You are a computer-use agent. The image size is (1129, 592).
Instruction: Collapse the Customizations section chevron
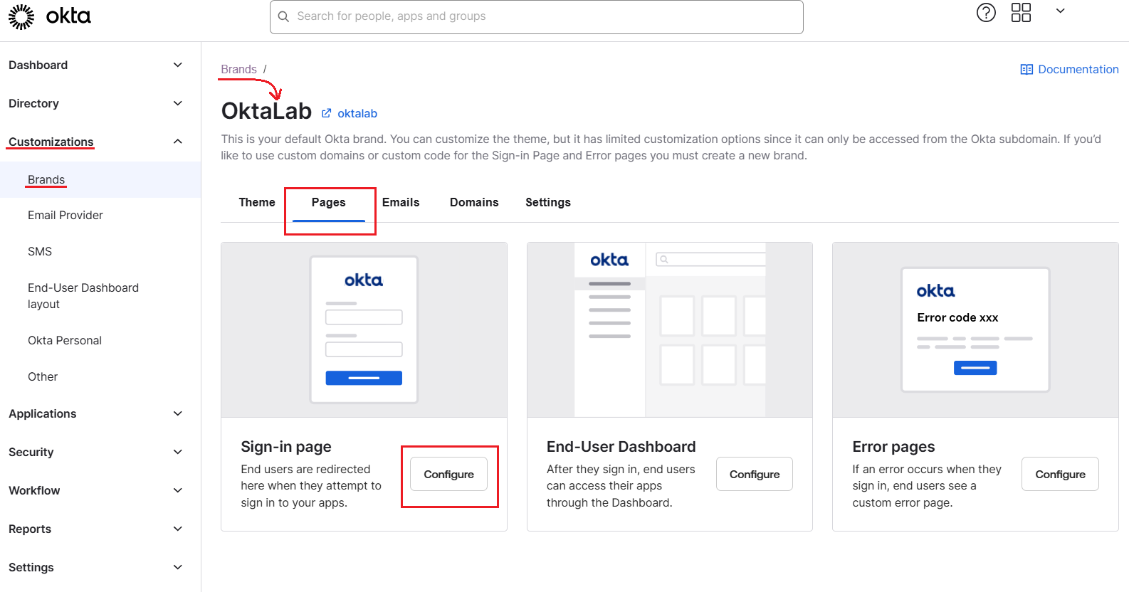click(178, 142)
